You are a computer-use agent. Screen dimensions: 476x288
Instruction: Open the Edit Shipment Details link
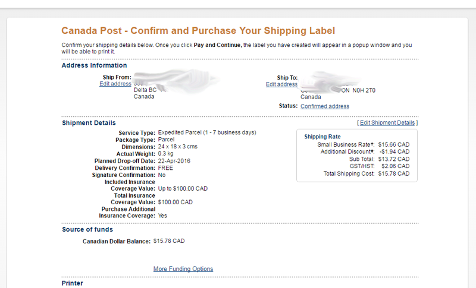click(387, 123)
